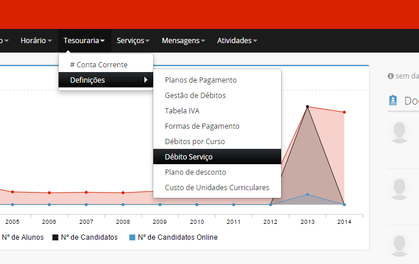Click the info icon beside 'sem da' text
Image resolution: width=419 pixels, height=264 pixels.
coord(390,76)
